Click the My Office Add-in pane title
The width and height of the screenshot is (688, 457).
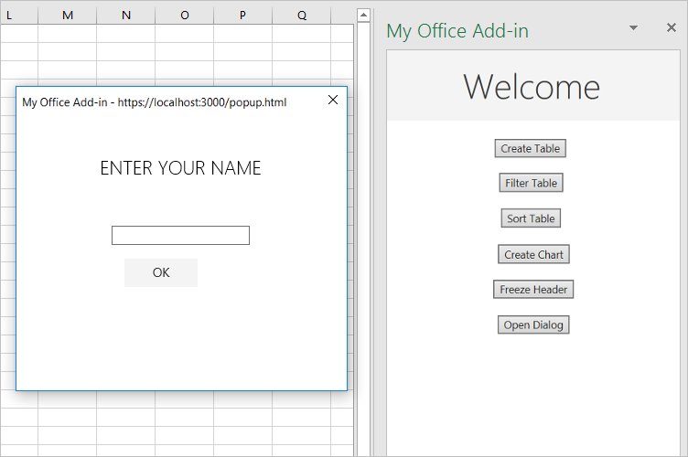(x=457, y=31)
